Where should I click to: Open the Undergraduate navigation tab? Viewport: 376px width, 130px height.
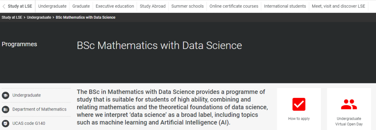tap(52, 6)
